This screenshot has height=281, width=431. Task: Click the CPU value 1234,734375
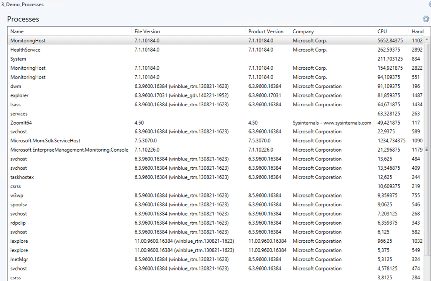pos(391,140)
